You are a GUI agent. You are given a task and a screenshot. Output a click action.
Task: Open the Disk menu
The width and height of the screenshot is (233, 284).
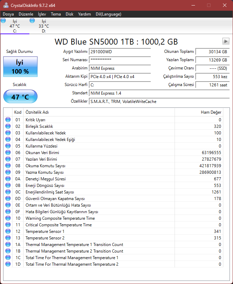pos(69,14)
